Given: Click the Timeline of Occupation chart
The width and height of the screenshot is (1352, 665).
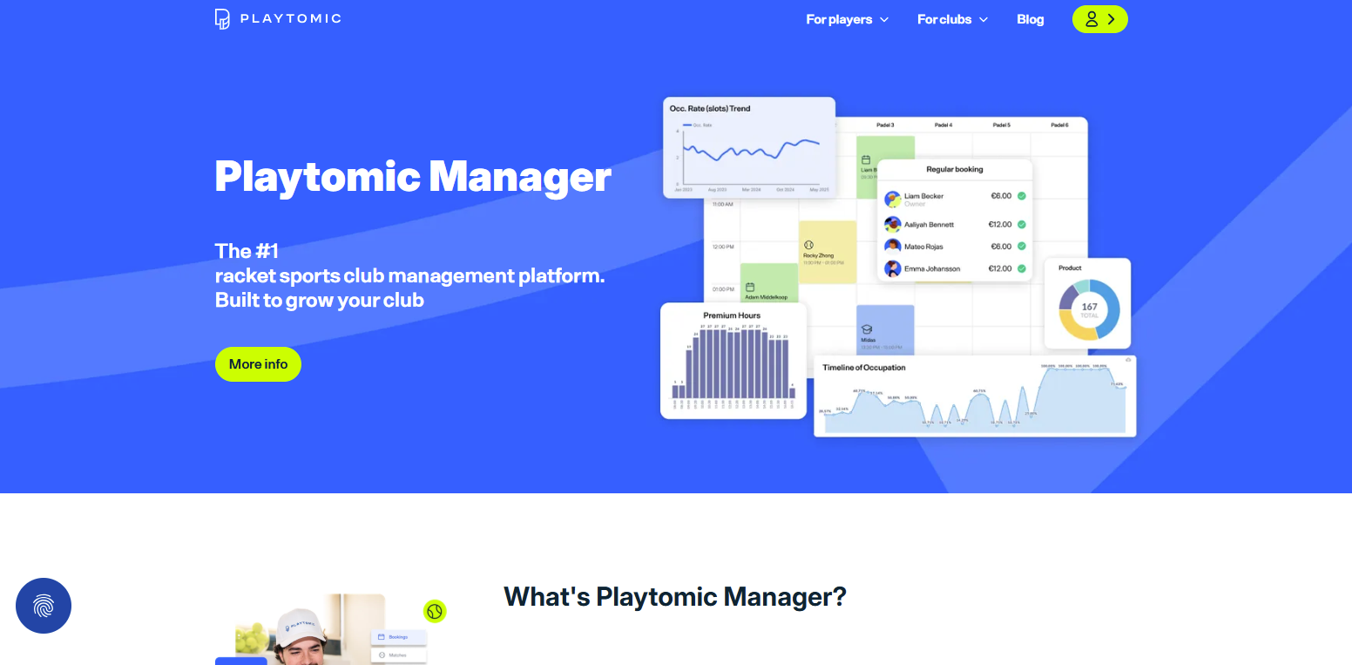Looking at the screenshot, I should 975,396.
